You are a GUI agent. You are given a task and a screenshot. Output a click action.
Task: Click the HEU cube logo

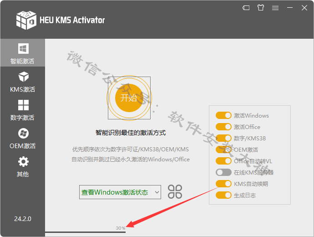coord(26,20)
